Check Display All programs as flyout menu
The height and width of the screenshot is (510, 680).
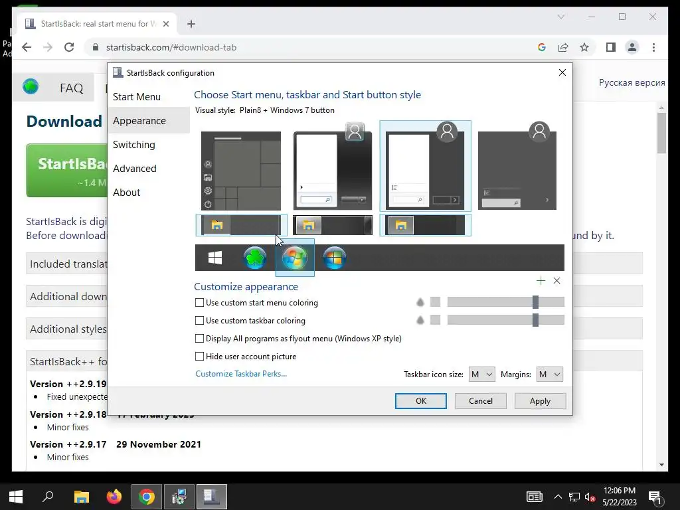[x=199, y=338]
